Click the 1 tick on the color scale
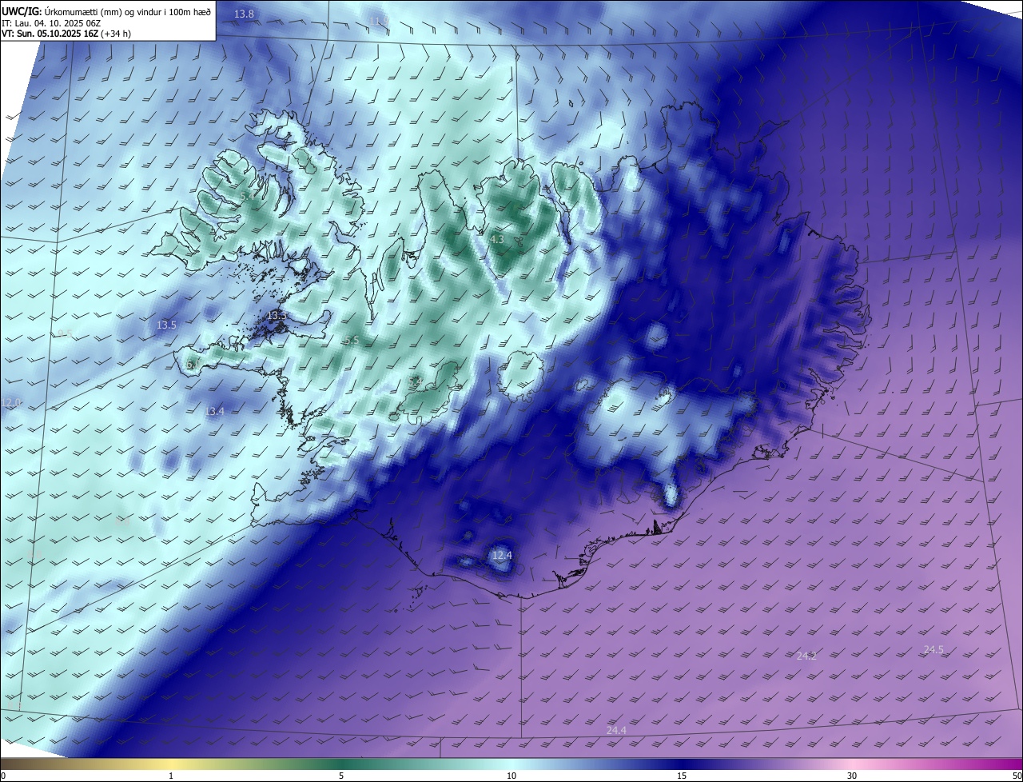1023x782 pixels. [171, 776]
